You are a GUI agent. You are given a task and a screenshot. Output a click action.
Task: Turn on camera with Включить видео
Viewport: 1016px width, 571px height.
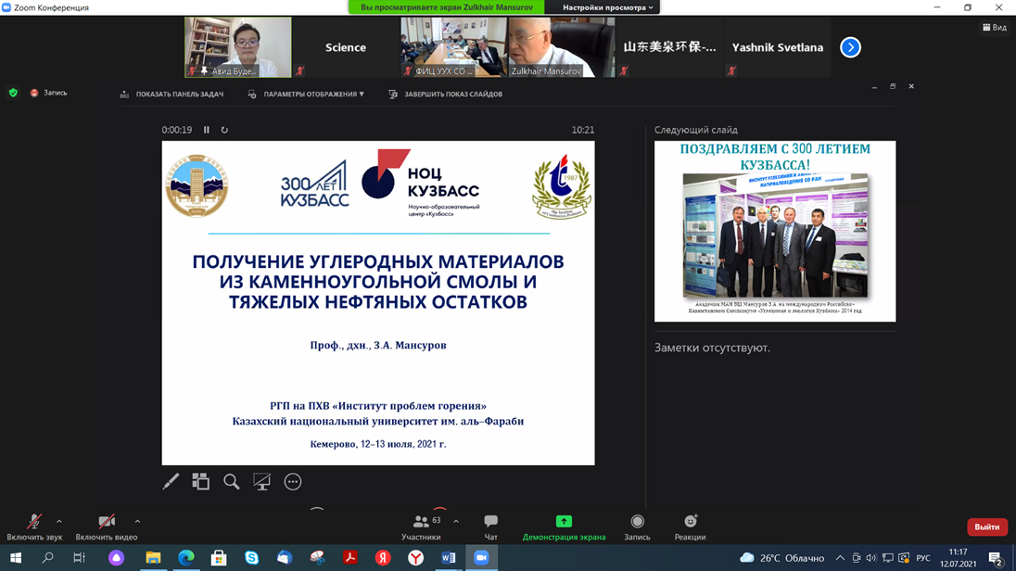tap(107, 527)
